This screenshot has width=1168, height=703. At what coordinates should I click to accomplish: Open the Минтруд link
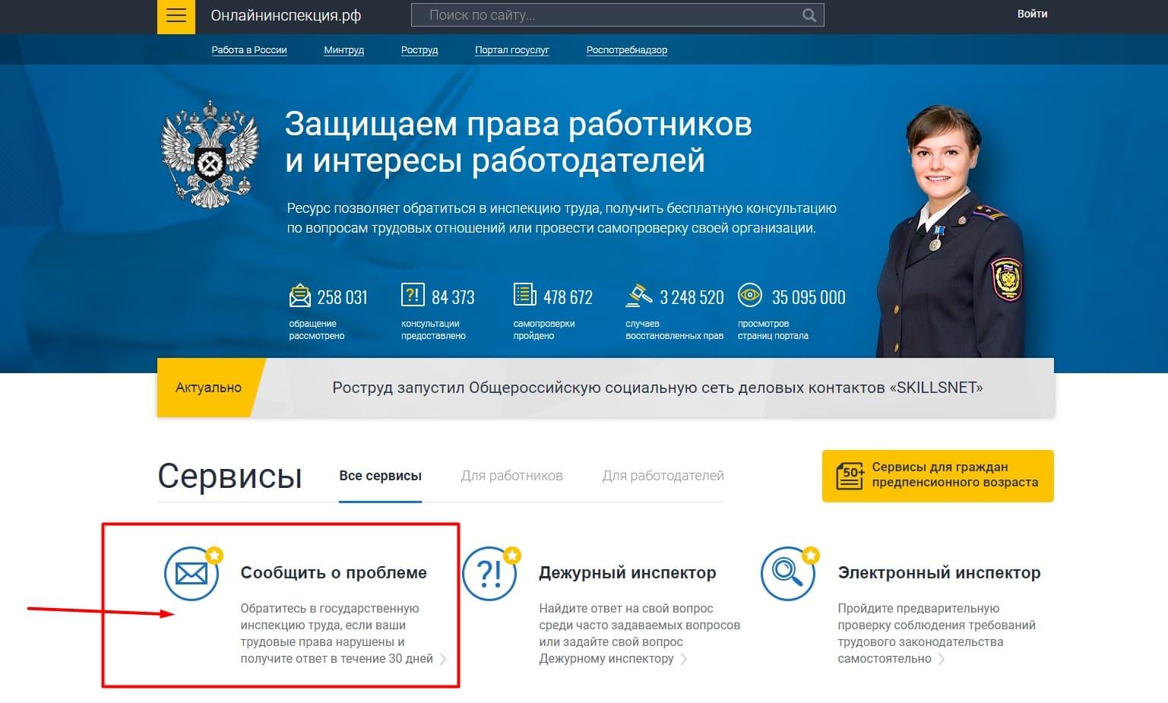[343, 50]
